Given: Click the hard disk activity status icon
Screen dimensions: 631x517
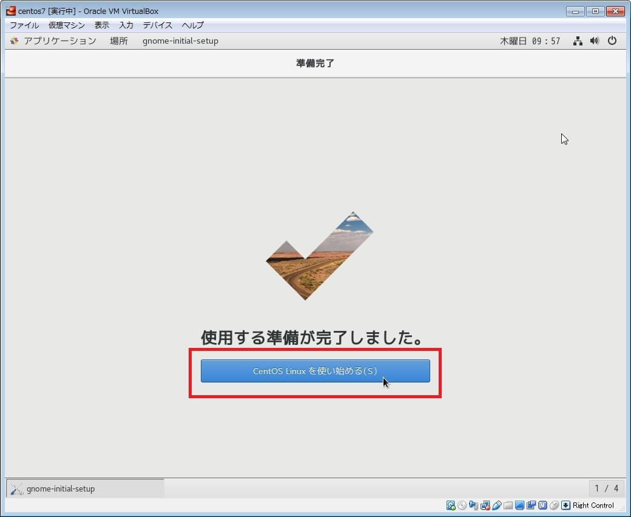Looking at the screenshot, I should 451,505.
